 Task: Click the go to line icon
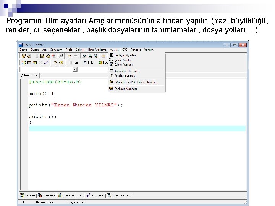[103, 56]
